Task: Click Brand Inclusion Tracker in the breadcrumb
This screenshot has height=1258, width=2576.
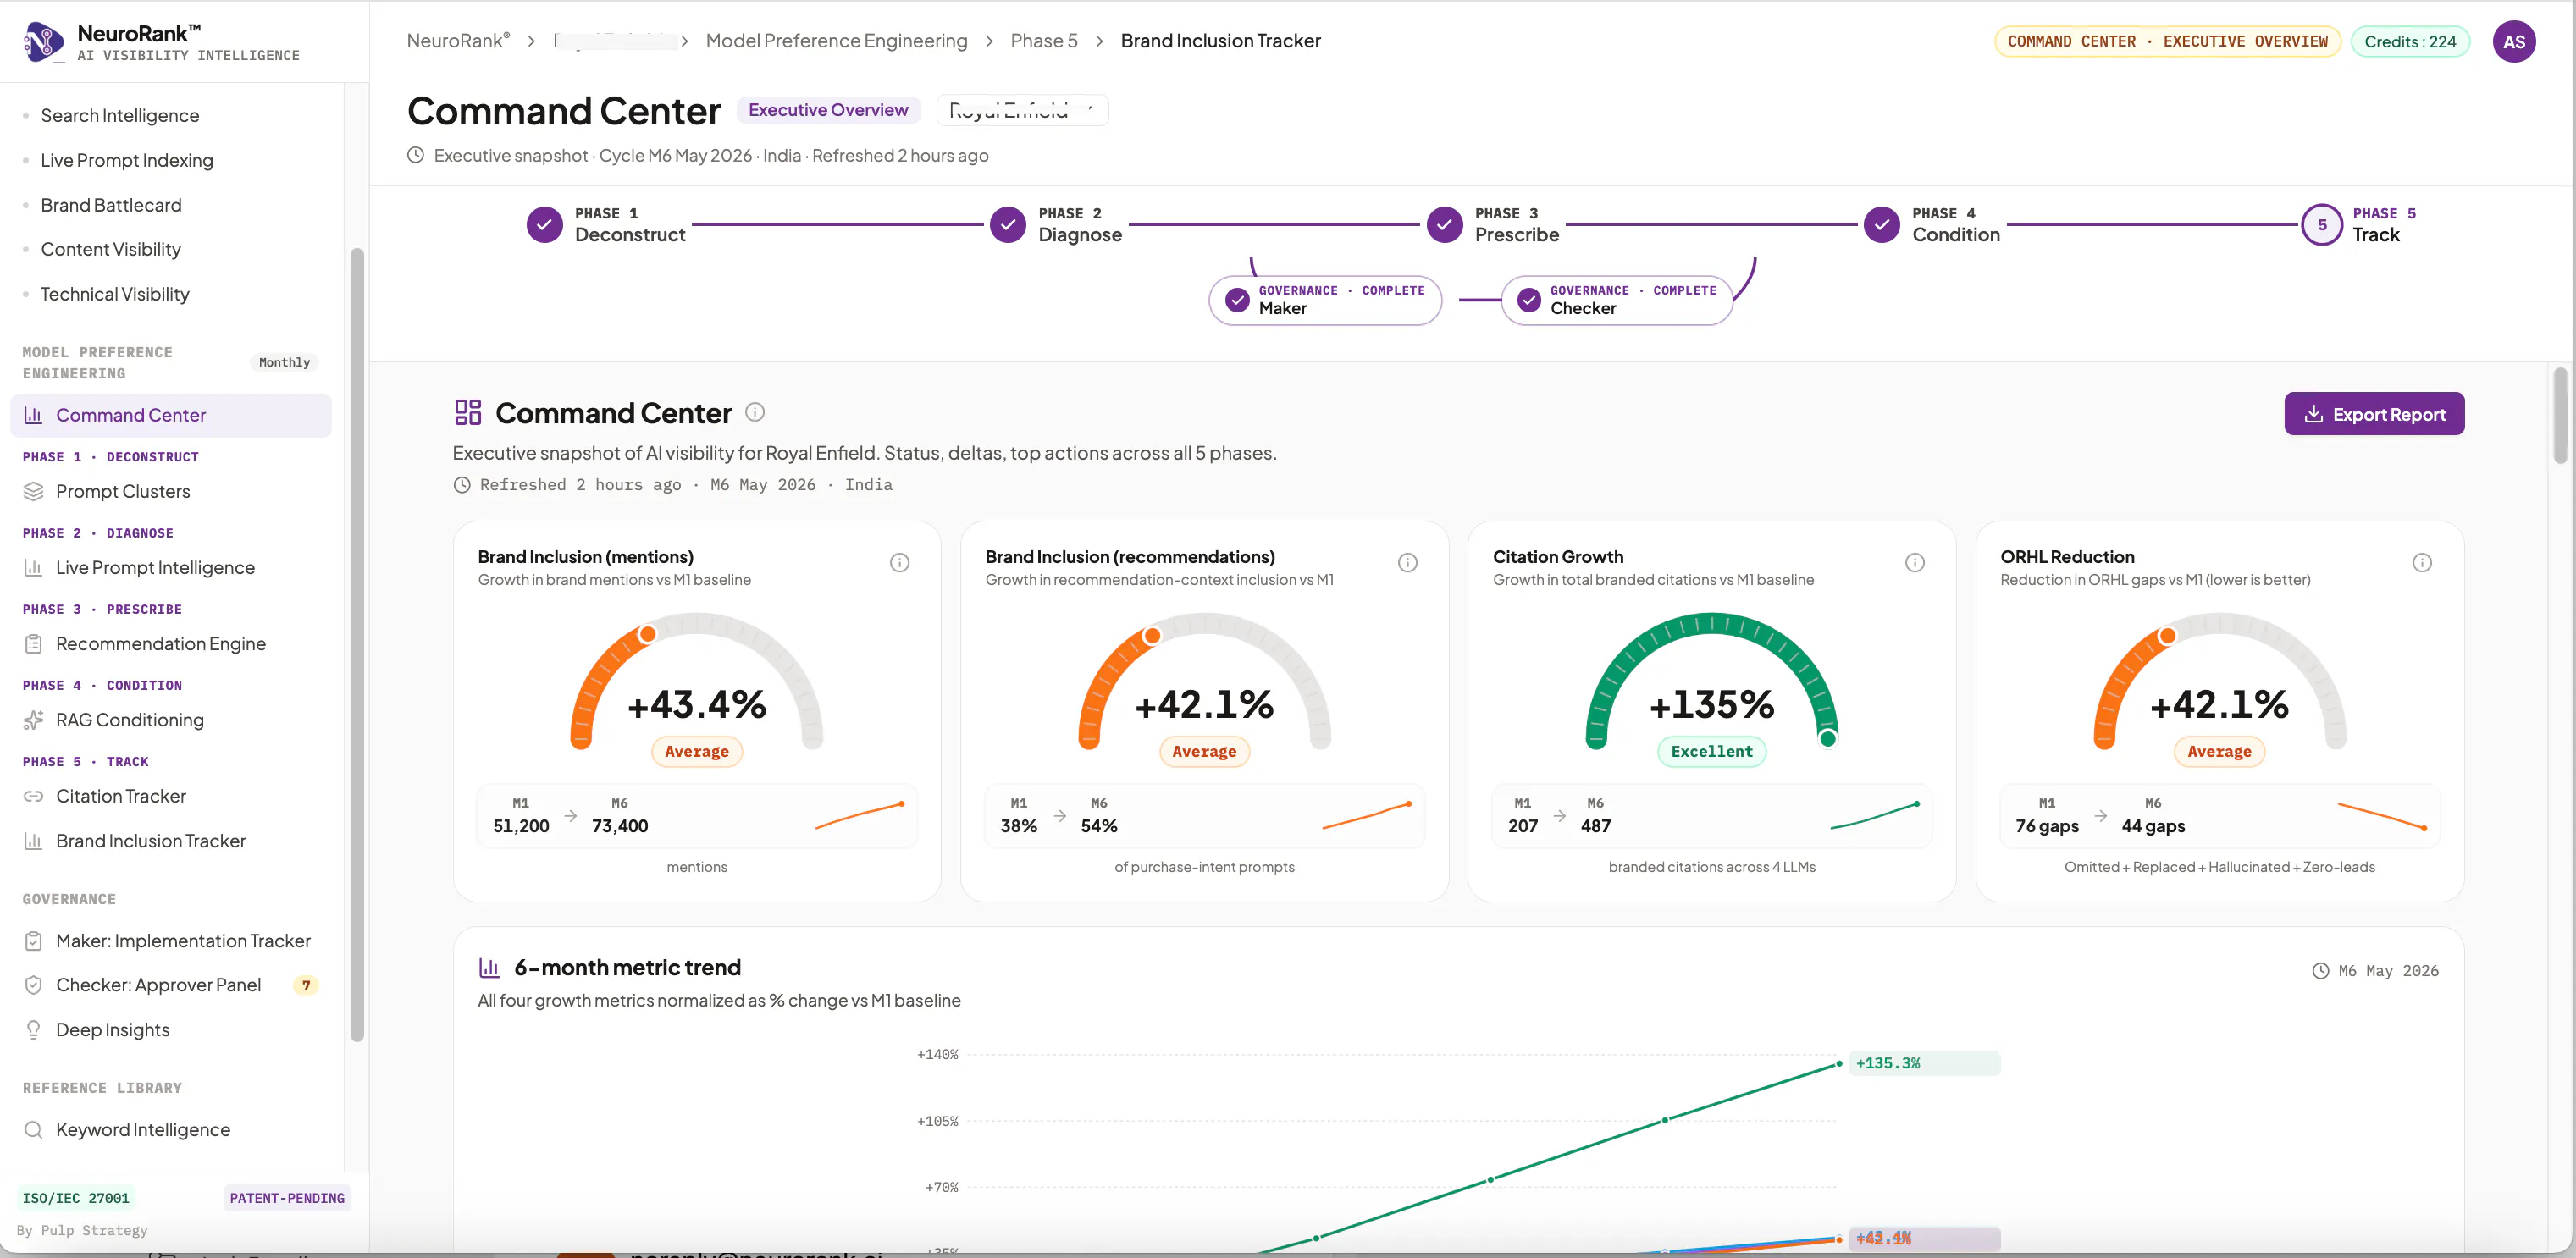Action: [x=1220, y=41]
